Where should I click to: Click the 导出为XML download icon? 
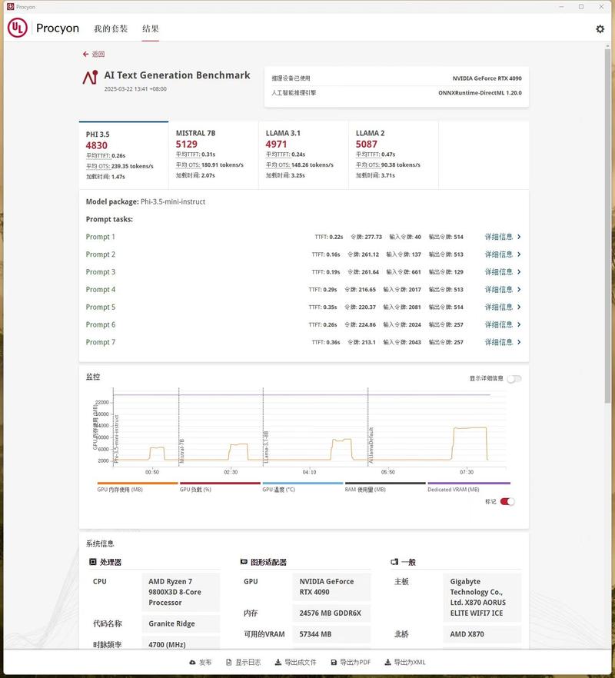[387, 663]
